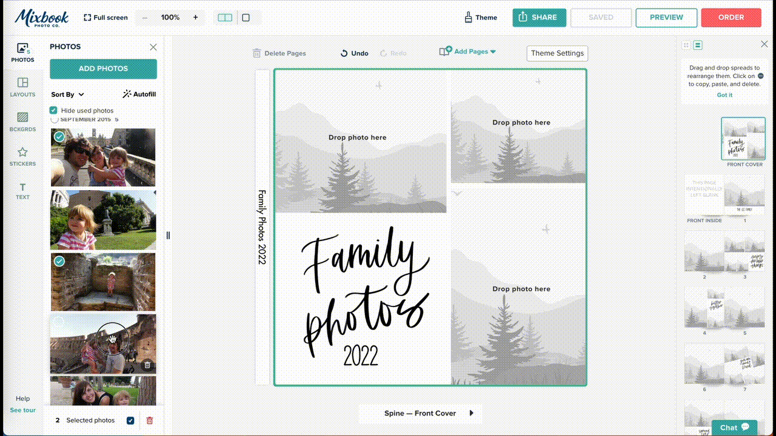Switch to single-page view mode

(x=245, y=18)
